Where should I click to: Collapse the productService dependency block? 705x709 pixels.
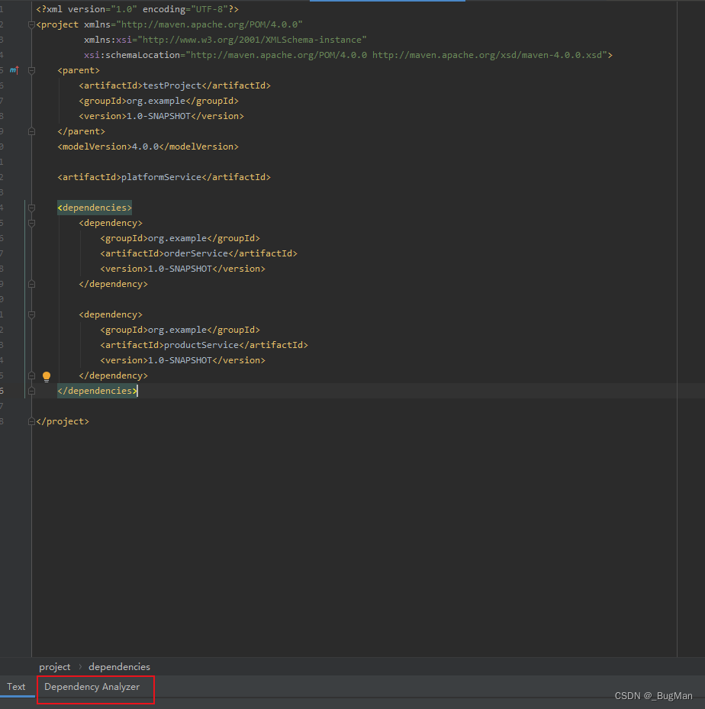pos(31,314)
